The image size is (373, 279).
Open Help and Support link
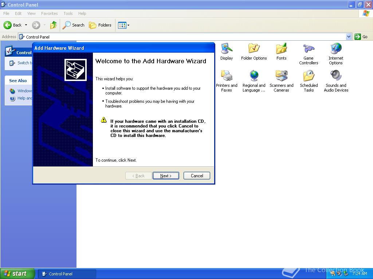pyautogui.click(x=21, y=98)
